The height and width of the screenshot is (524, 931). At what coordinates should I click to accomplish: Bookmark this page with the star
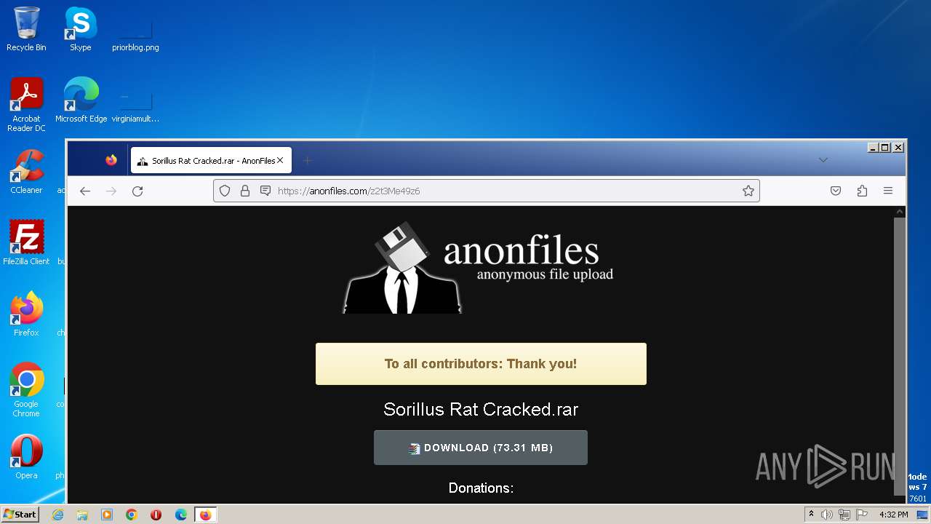pos(748,191)
